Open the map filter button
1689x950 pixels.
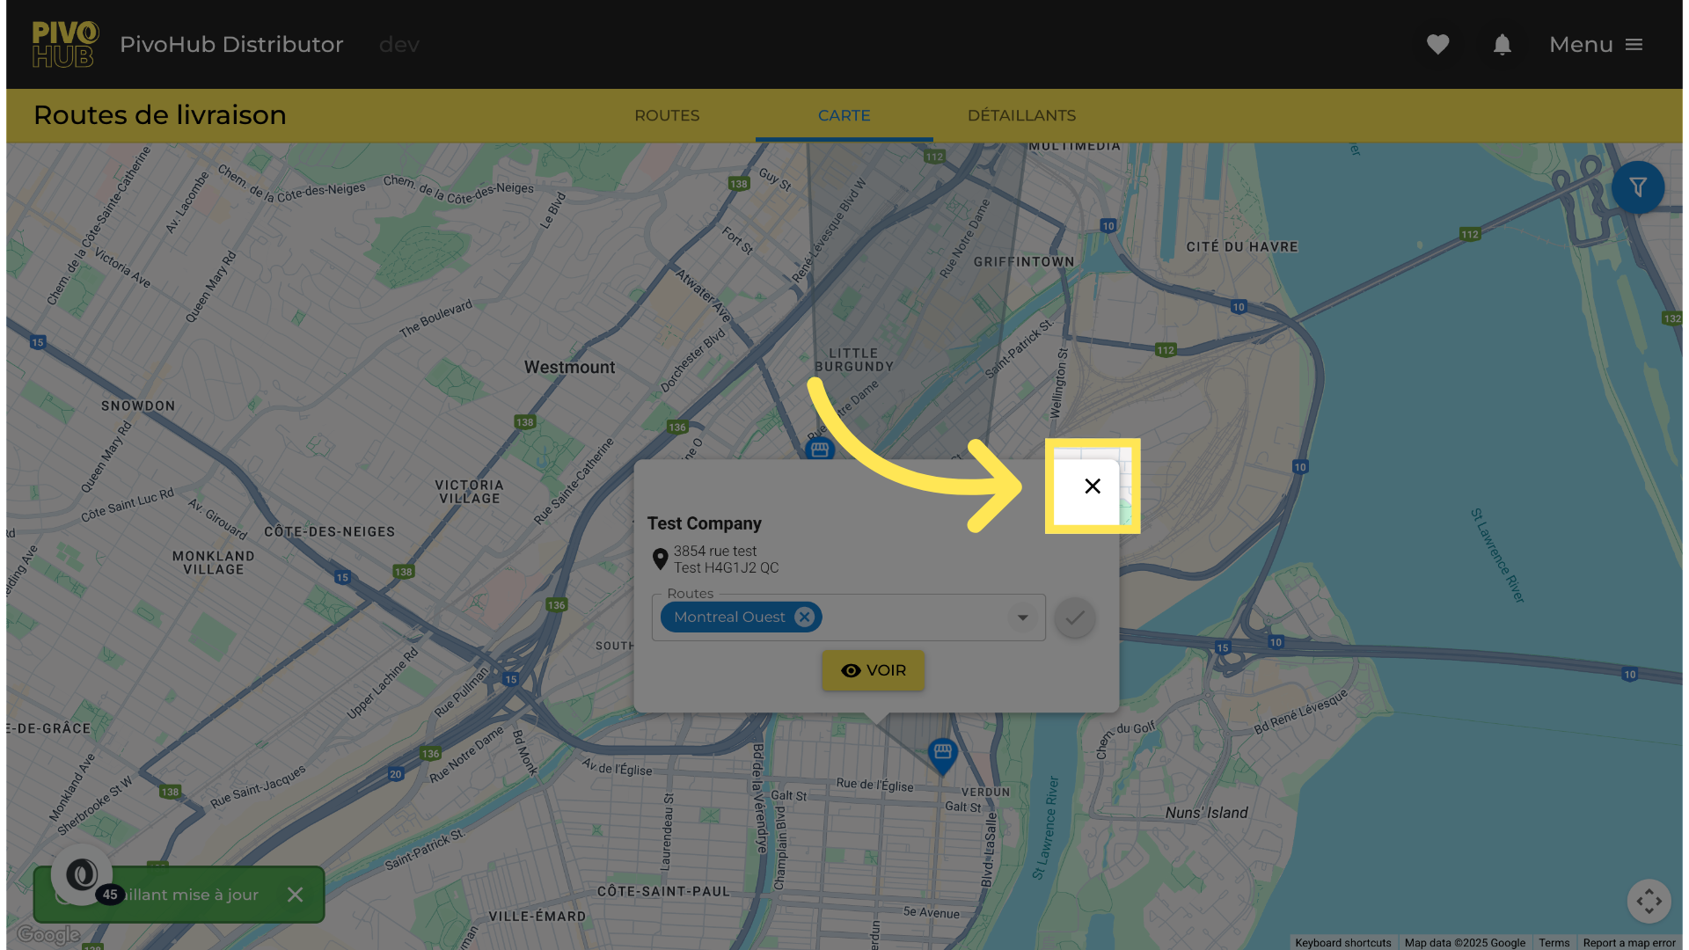pos(1637,187)
